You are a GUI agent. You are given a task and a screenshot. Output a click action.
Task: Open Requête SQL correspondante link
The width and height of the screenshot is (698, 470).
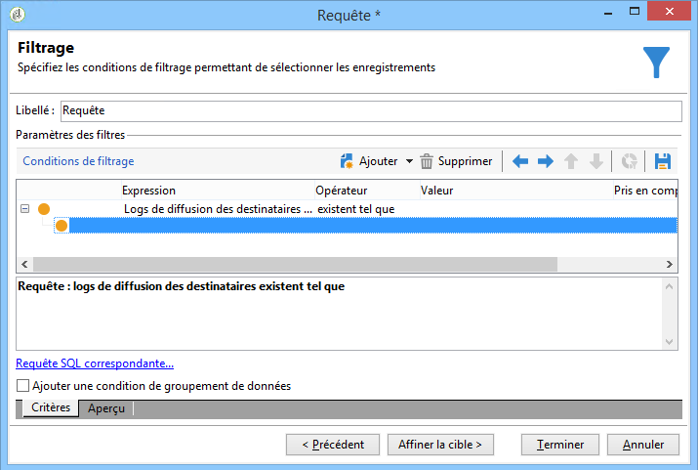(x=95, y=363)
